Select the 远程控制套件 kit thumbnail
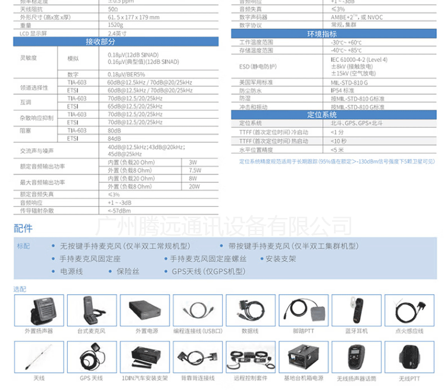 point(251,357)
